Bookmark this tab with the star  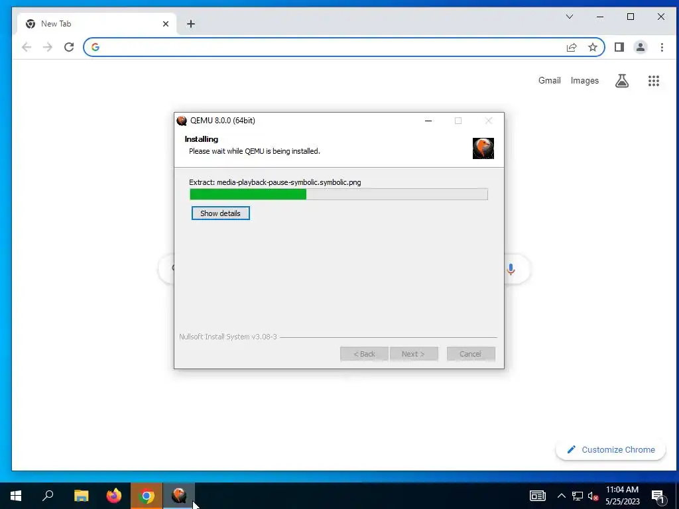tap(592, 47)
